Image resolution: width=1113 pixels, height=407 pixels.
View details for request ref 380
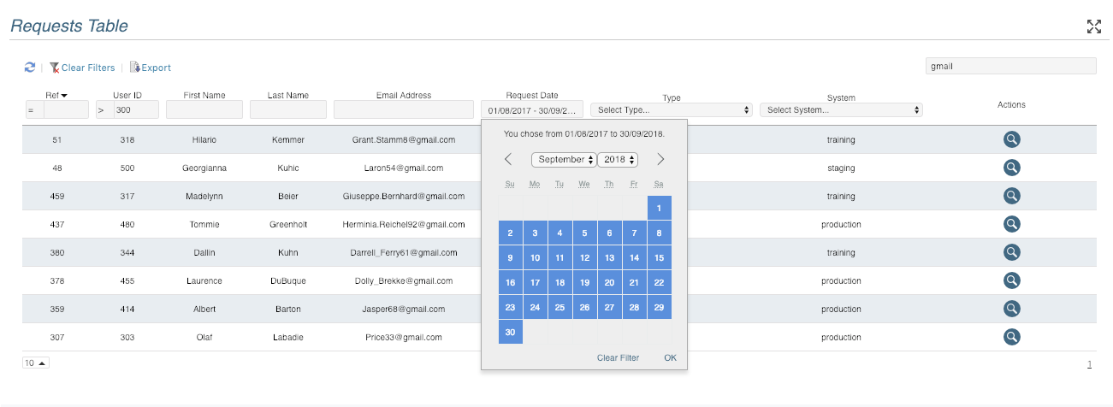(x=1011, y=252)
